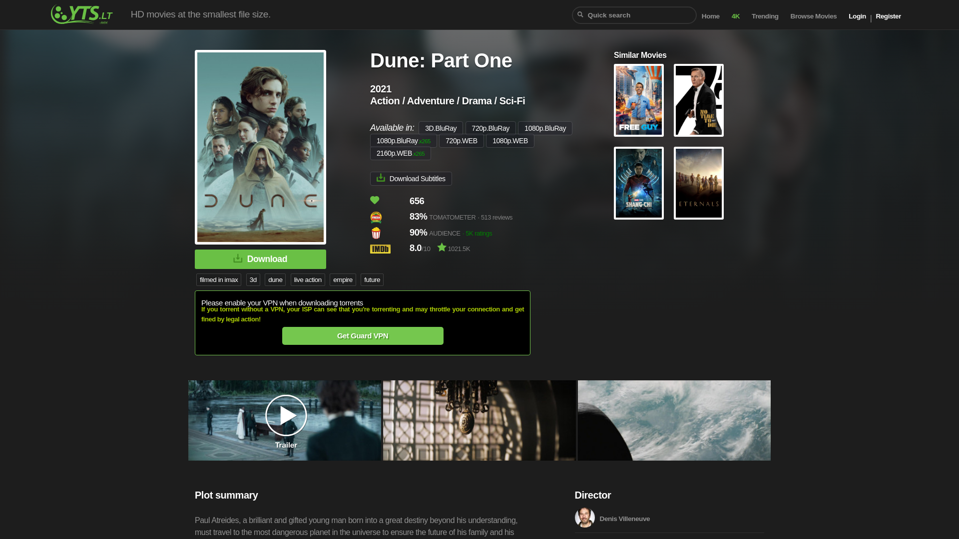
Task: Focus the Quick search field
Action: click(x=634, y=15)
